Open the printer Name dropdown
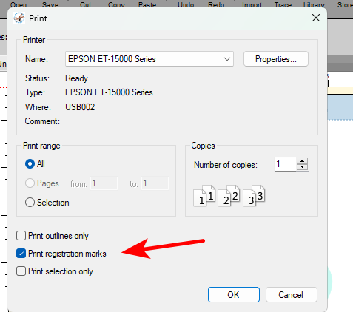The image size is (353, 312). [149, 59]
